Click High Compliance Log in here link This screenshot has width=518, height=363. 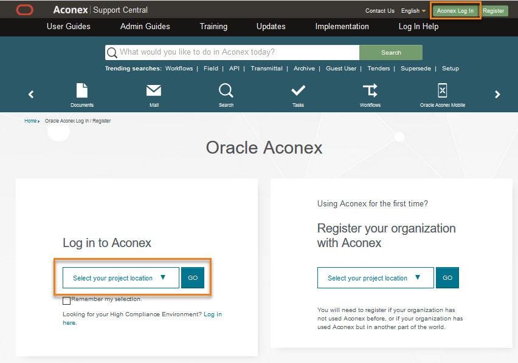pos(212,314)
